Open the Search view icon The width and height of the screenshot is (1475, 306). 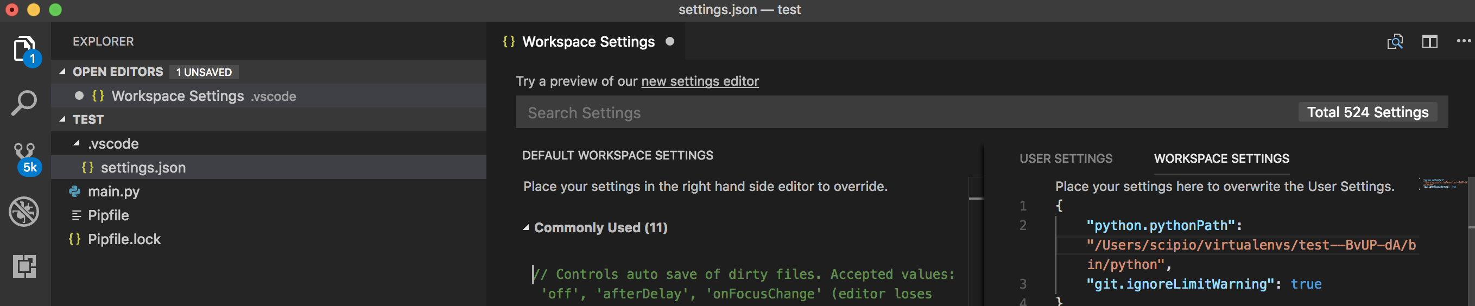tap(24, 103)
